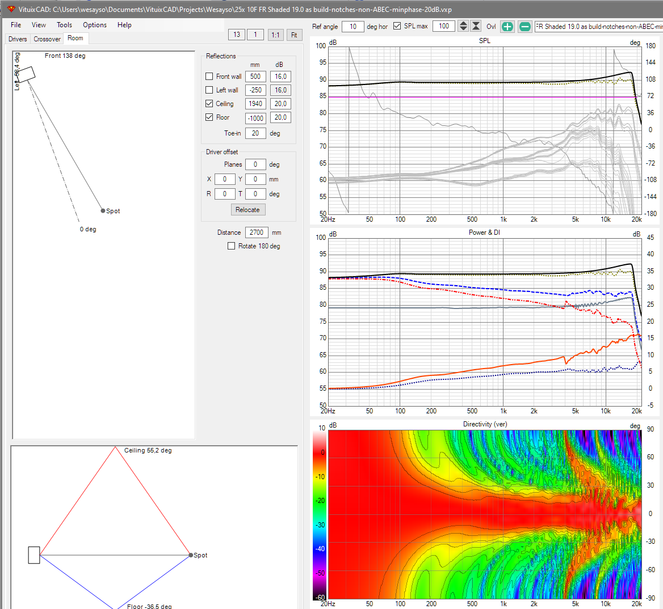
Task: Edit the SPL max value field
Action: pyautogui.click(x=444, y=26)
